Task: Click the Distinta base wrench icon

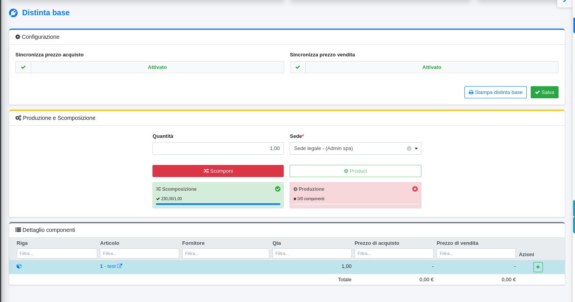Action: (x=13, y=13)
